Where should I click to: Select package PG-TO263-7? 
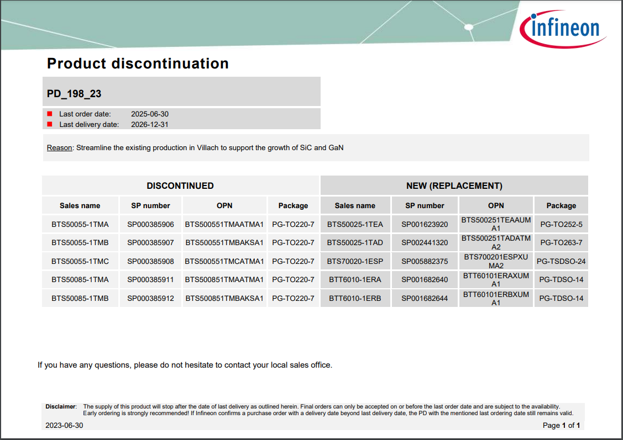coord(561,242)
